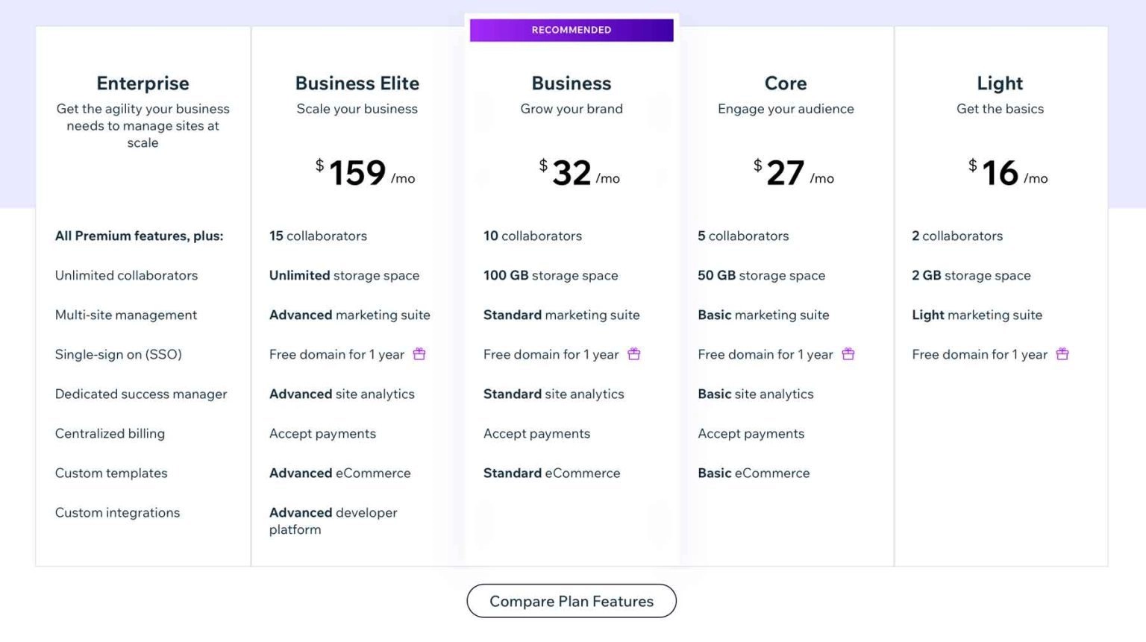1146x642 pixels.
Task: Click the $16 per month price
Action: click(x=1007, y=173)
